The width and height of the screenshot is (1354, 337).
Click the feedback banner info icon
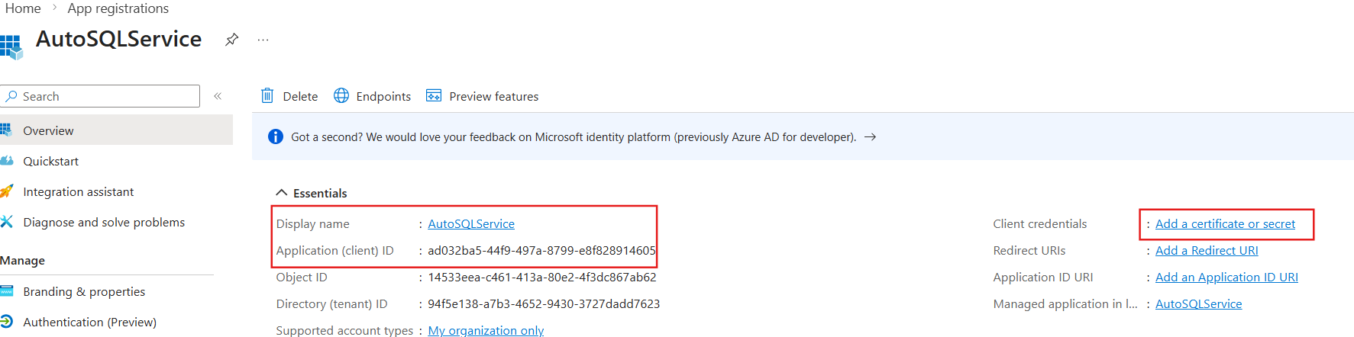tap(276, 137)
